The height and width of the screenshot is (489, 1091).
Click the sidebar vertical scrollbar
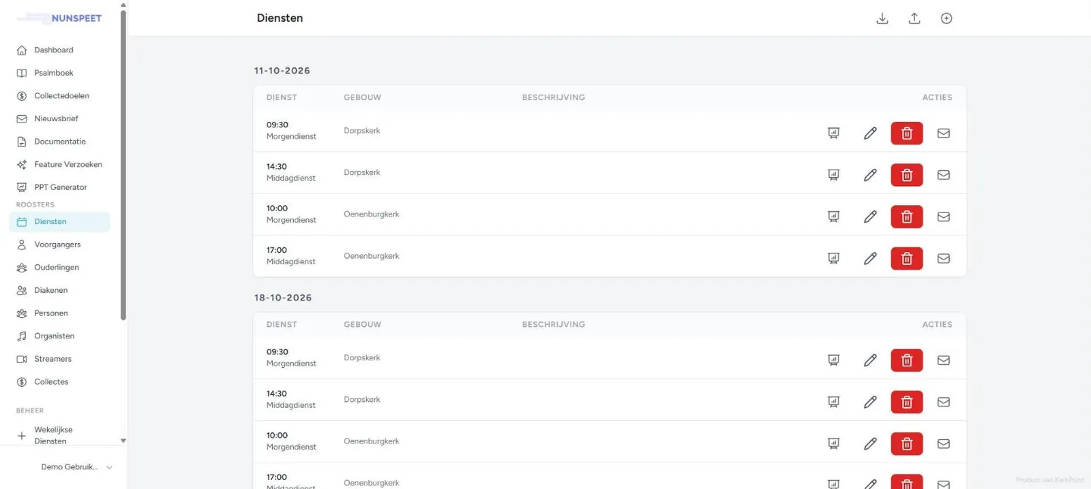pyautogui.click(x=123, y=165)
